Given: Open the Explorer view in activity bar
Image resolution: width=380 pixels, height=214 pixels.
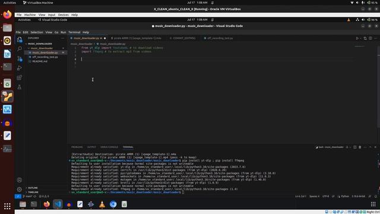Looking at the screenshot, I should (x=20, y=40).
